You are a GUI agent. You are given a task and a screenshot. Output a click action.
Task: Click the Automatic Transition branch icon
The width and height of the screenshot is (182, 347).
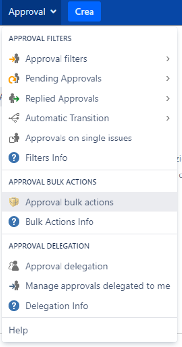tap(14, 118)
